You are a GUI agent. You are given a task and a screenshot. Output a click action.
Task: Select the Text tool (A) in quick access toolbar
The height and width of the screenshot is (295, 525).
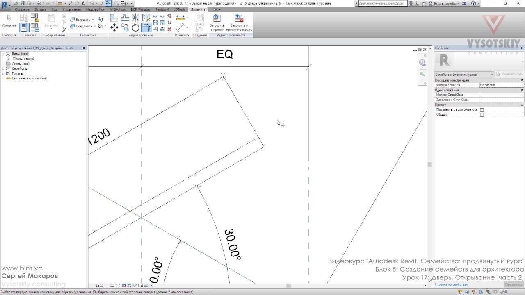pyautogui.click(x=83, y=3)
